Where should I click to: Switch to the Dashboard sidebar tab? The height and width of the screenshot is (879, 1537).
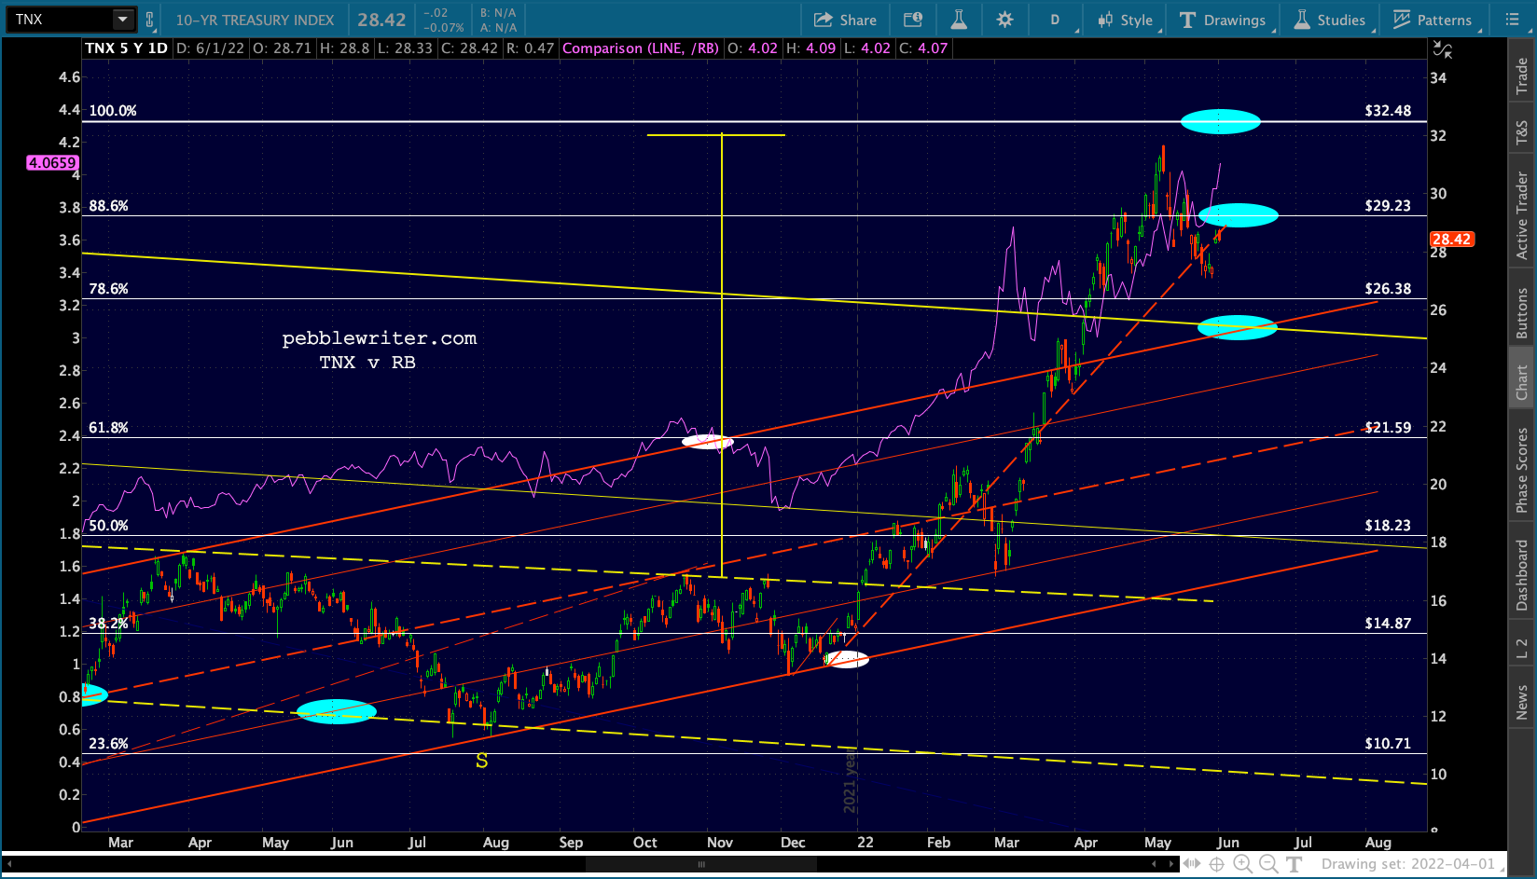pos(1522,575)
